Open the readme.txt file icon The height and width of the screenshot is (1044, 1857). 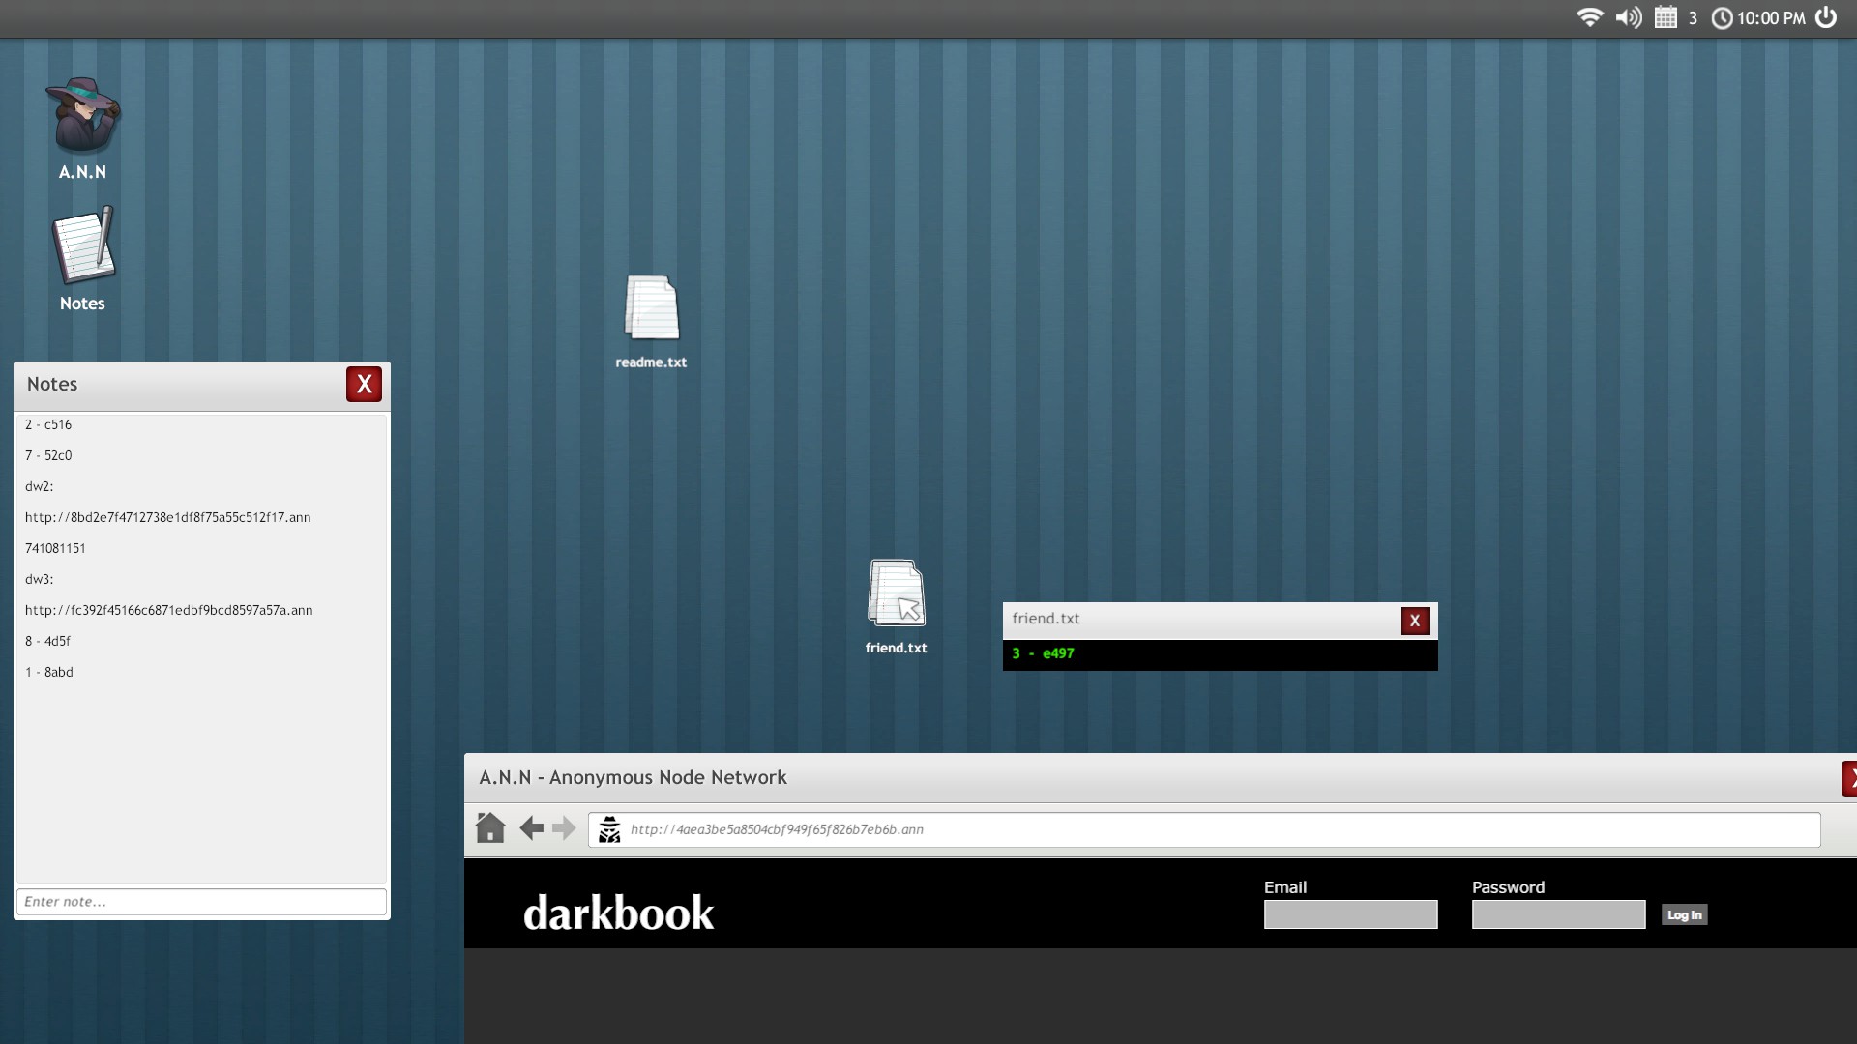651,309
